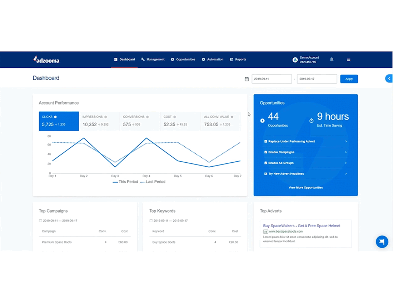
Task: Click the Conversions info icon
Action: click(x=147, y=117)
